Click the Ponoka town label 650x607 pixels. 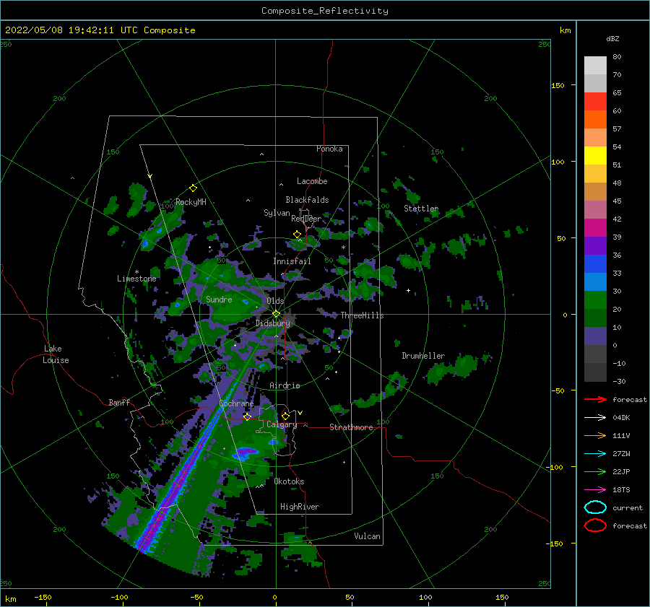[329, 149]
